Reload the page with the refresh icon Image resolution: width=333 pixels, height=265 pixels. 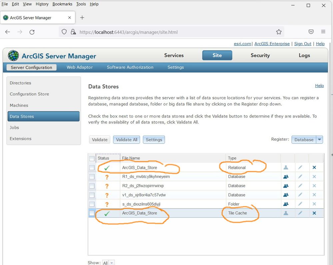click(x=32, y=32)
